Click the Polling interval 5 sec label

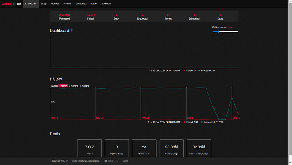click(x=223, y=27)
